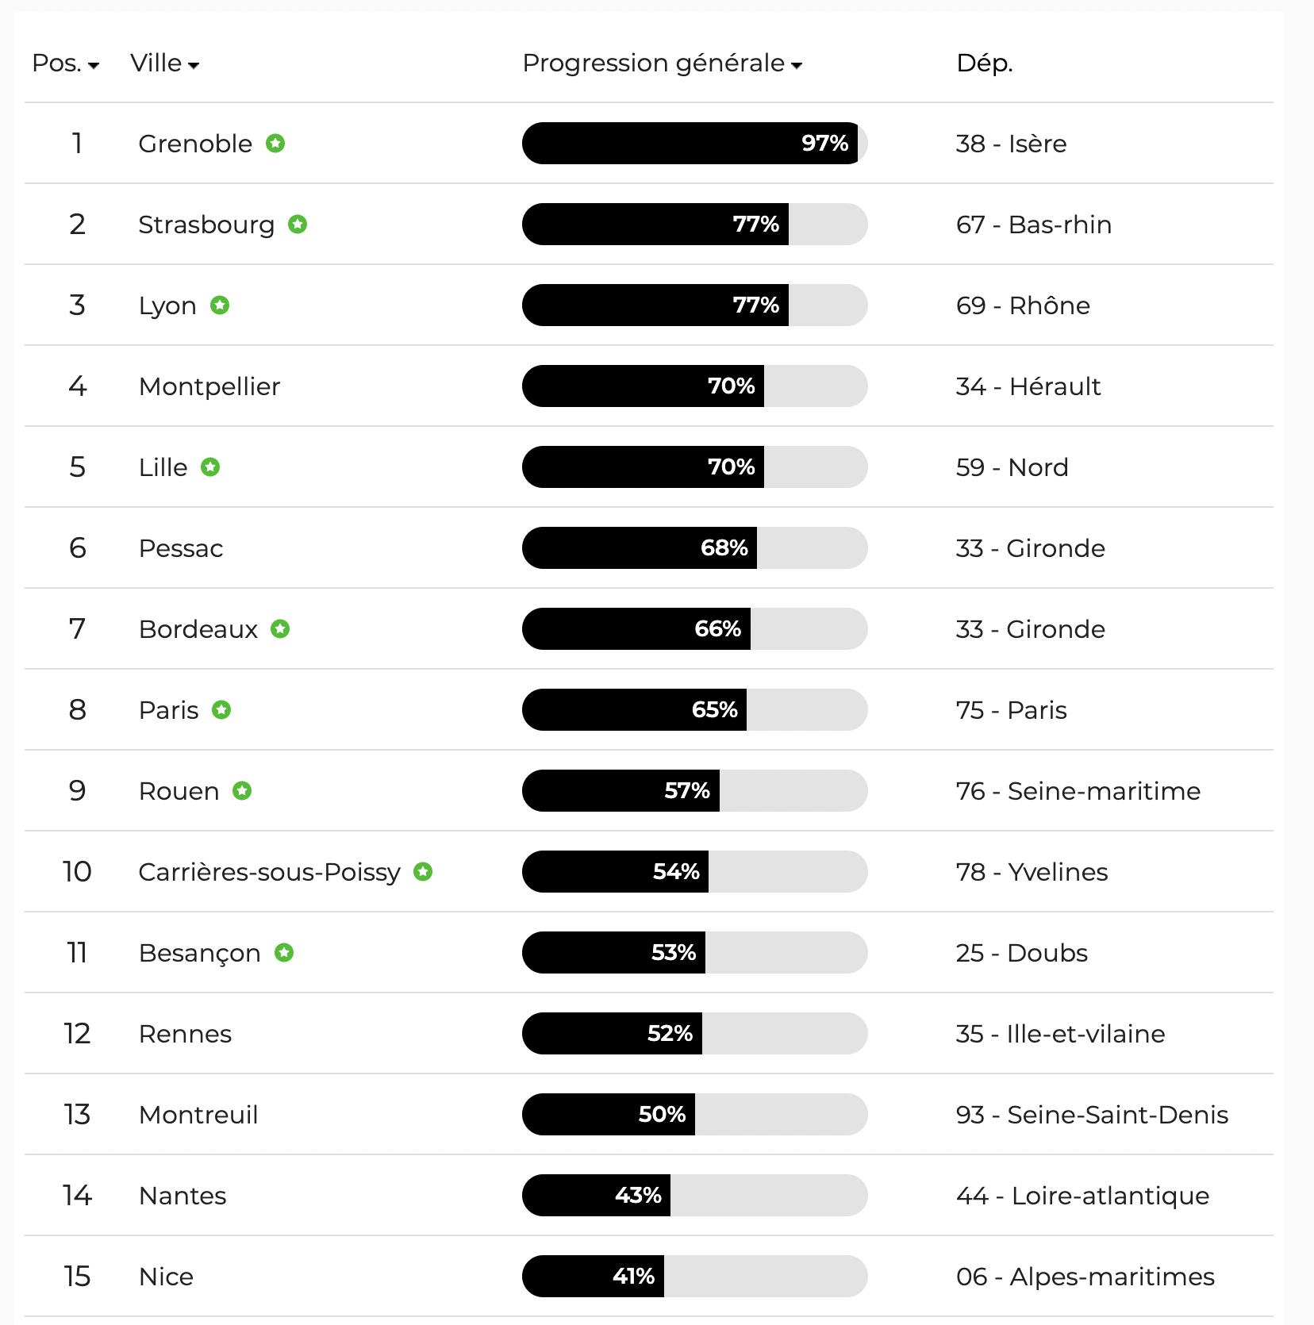Viewport: 1314px width, 1325px height.
Task: Click the green star badge beside Strasbourg
Action: pos(298,225)
